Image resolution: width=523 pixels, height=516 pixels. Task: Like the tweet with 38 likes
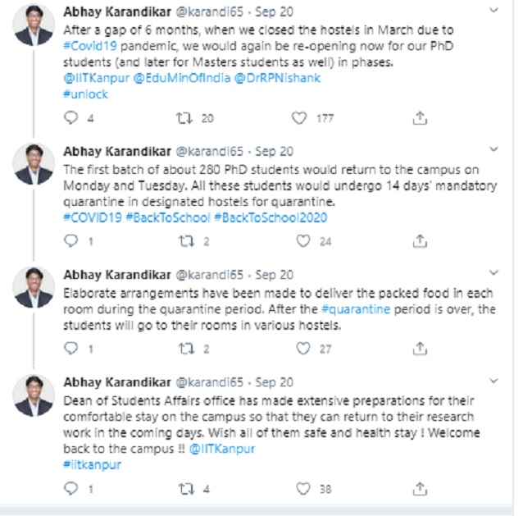pos(303,489)
